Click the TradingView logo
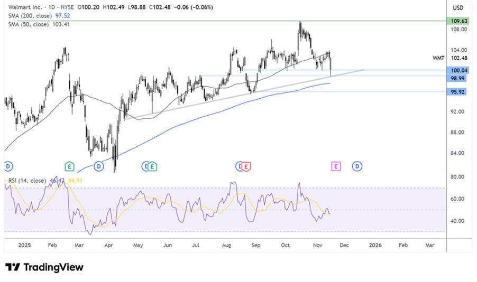 pos(44,267)
